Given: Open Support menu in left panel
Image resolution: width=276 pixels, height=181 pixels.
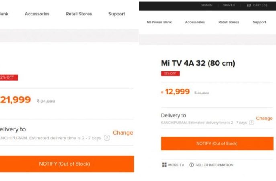Looking at the screenshot, I should coord(117,14).
